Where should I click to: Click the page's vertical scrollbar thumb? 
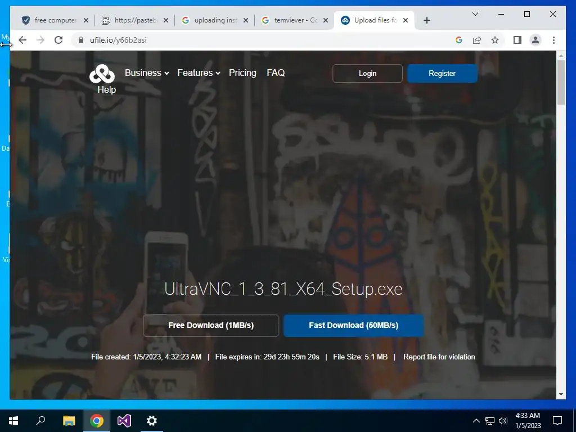(561, 82)
